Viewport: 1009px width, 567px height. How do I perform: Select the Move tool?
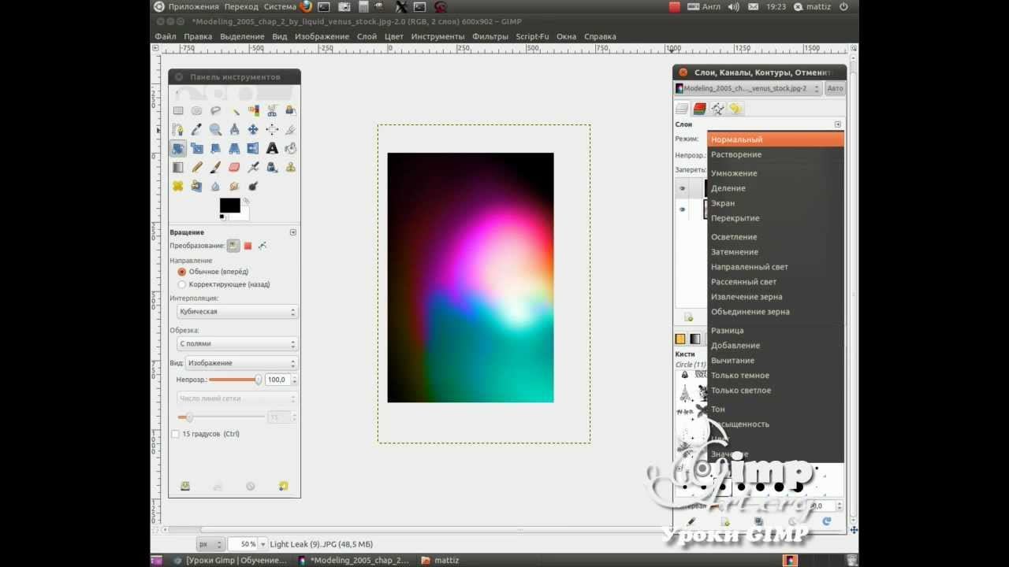[x=253, y=129]
